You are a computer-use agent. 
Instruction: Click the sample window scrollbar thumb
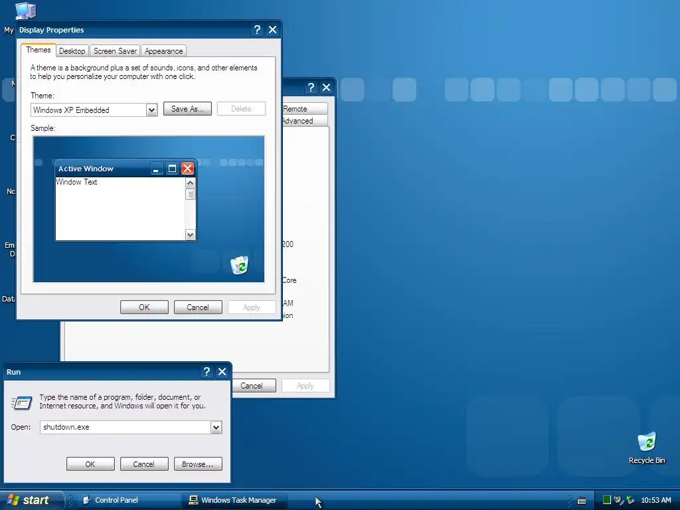coord(190,195)
